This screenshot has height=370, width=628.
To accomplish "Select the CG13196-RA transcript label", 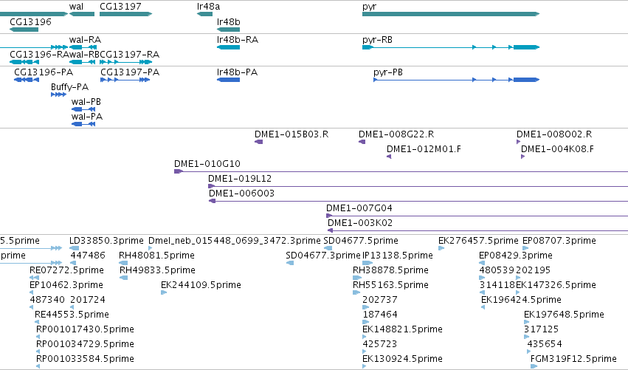I will (39, 55).
